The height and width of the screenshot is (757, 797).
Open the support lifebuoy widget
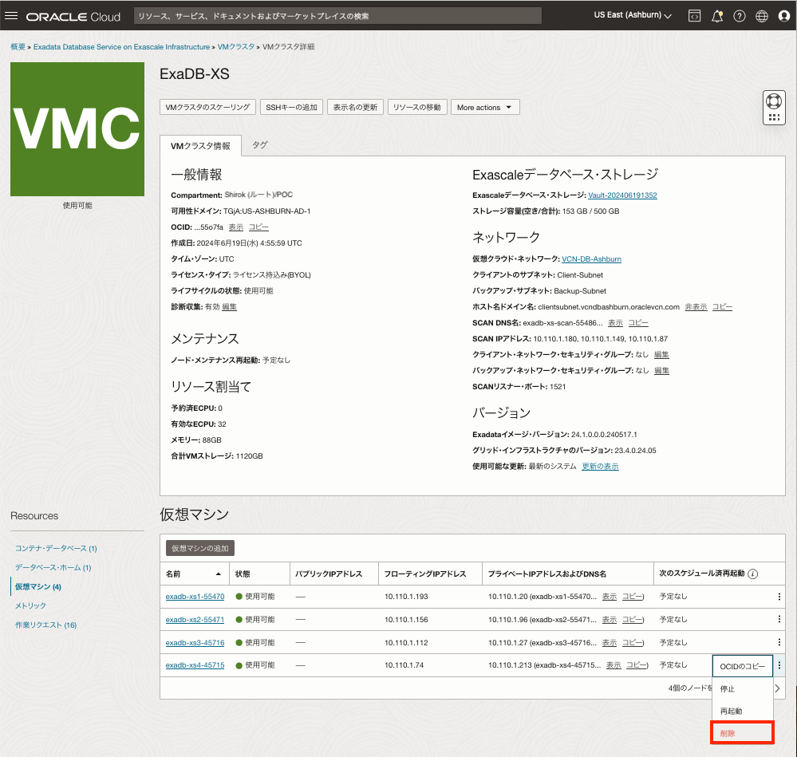tap(774, 108)
